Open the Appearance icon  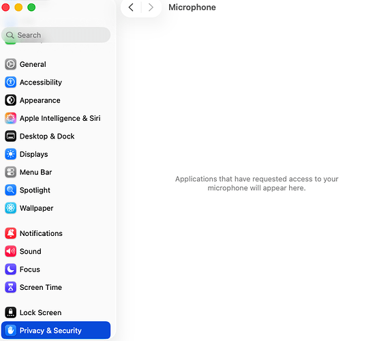pyautogui.click(x=10, y=100)
